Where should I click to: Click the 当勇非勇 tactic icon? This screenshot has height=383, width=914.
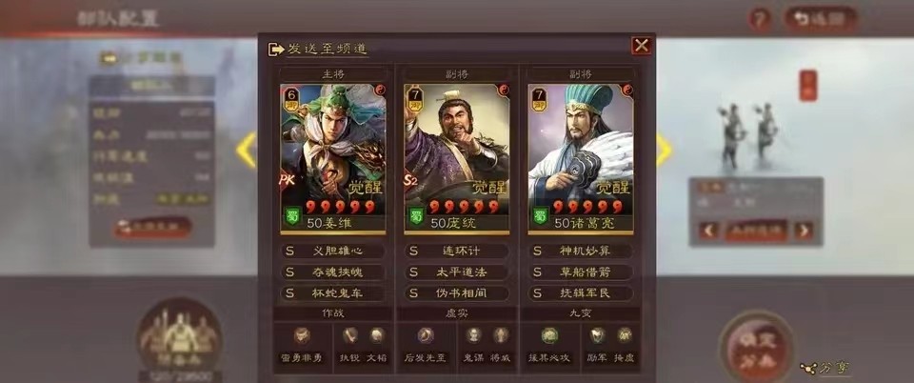pos(302,335)
